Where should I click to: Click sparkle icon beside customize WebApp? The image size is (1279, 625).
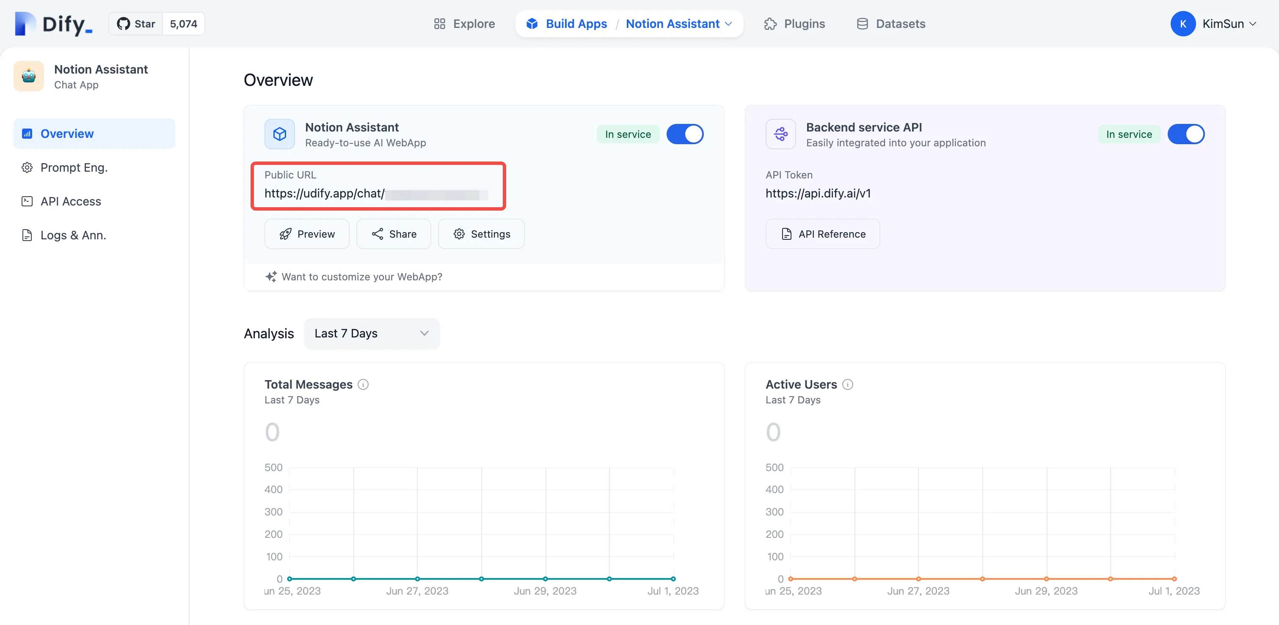(x=270, y=277)
